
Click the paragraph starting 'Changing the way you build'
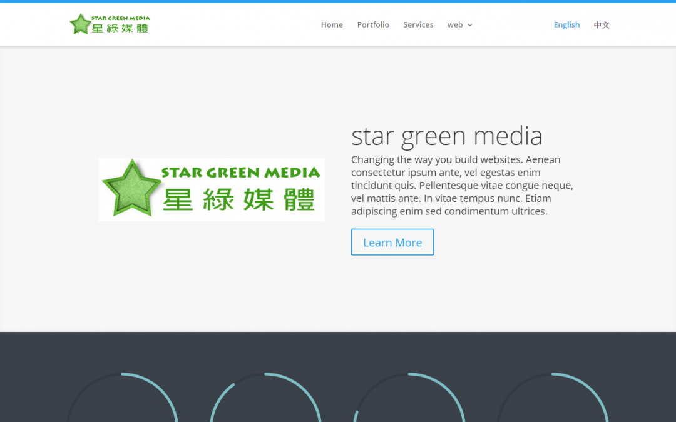(462, 185)
